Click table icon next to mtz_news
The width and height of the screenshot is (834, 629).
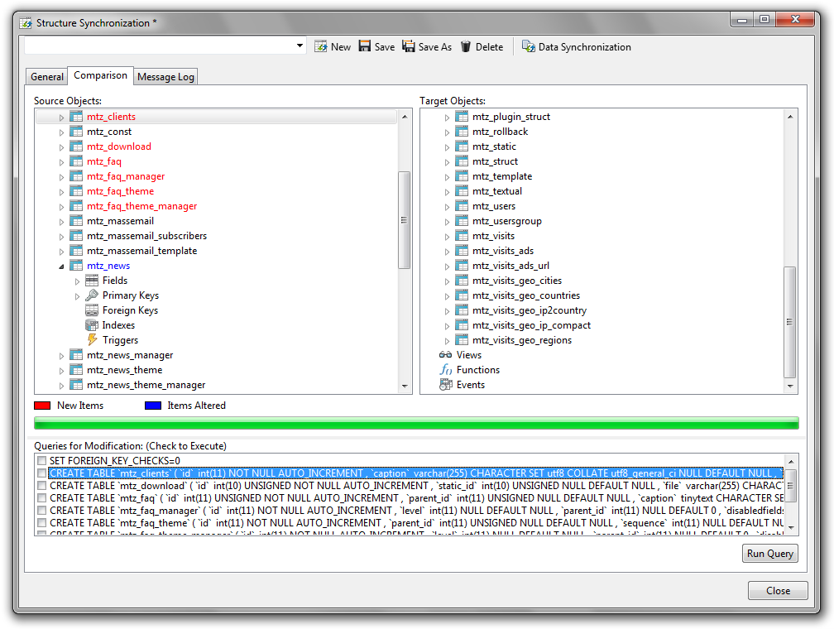tap(77, 266)
